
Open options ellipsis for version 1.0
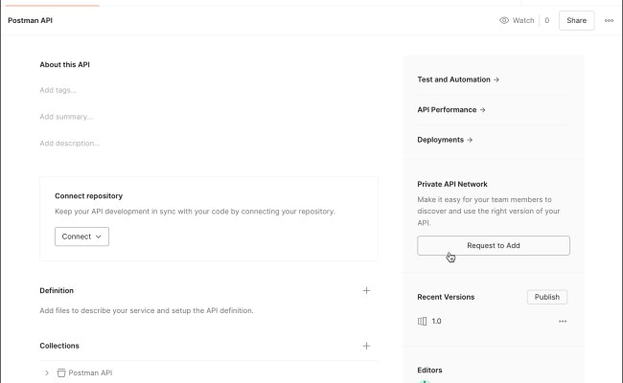tap(563, 321)
